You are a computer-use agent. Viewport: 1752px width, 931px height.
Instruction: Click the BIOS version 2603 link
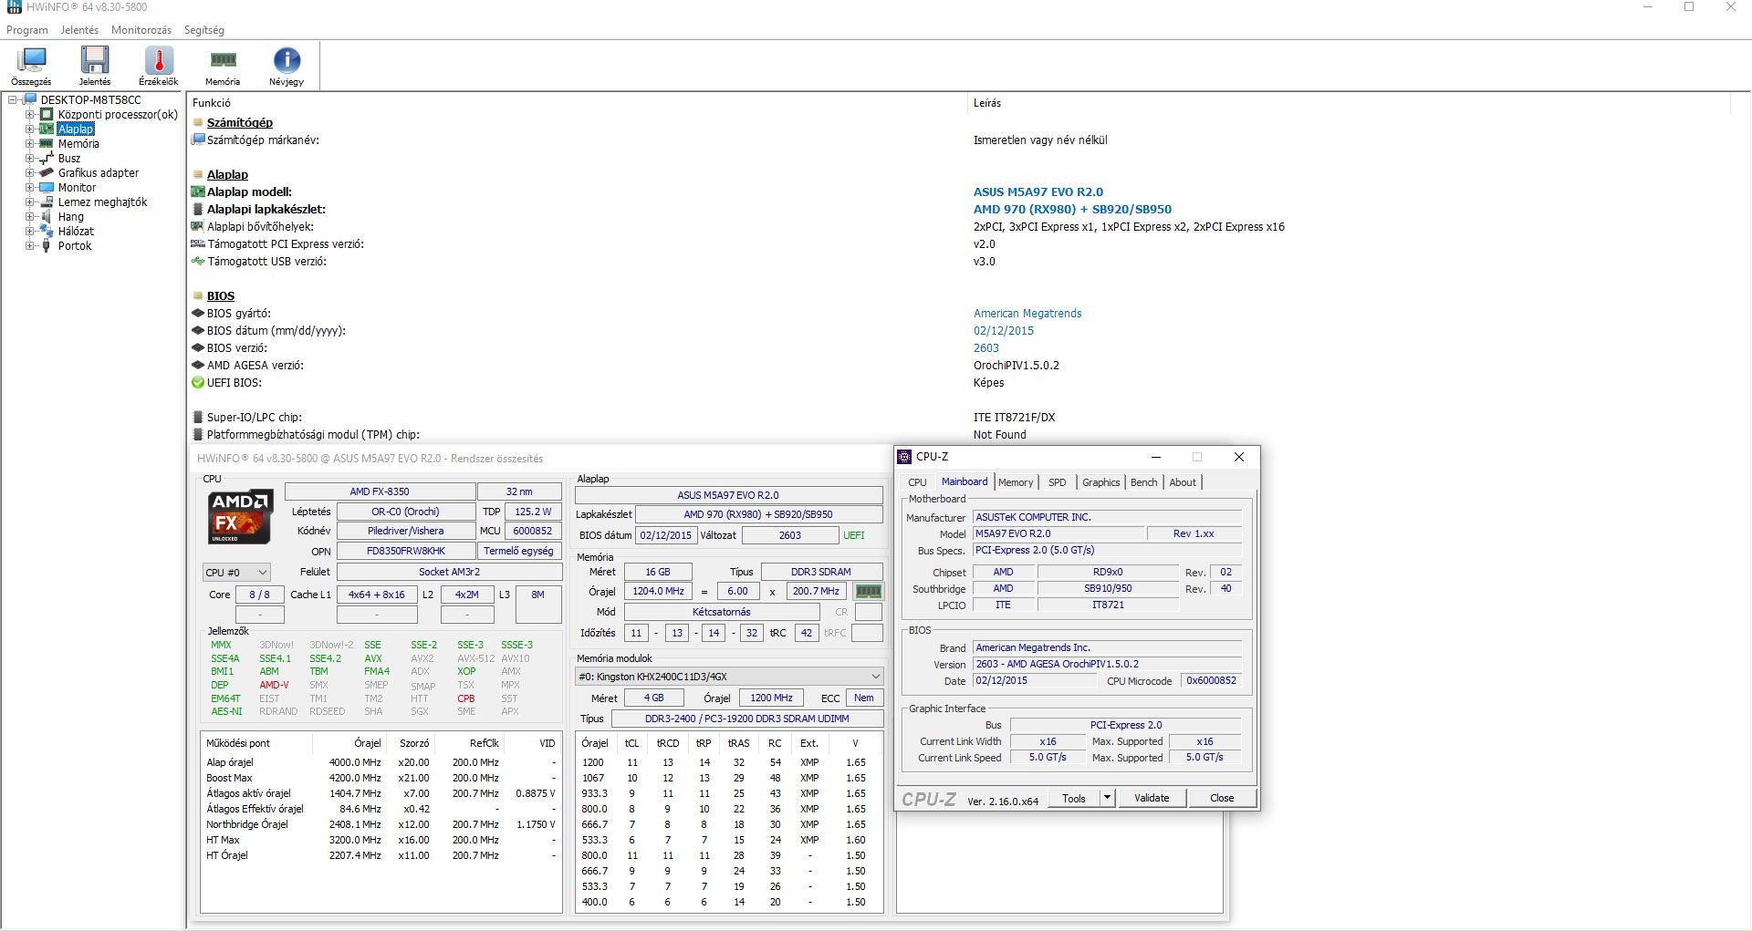(x=986, y=348)
